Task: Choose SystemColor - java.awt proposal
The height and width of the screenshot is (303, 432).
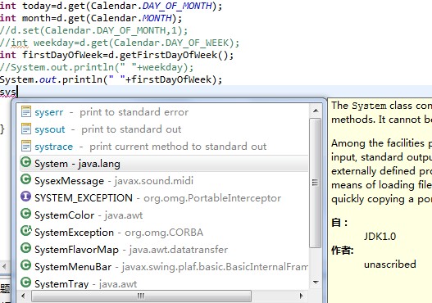Action: click(164, 215)
